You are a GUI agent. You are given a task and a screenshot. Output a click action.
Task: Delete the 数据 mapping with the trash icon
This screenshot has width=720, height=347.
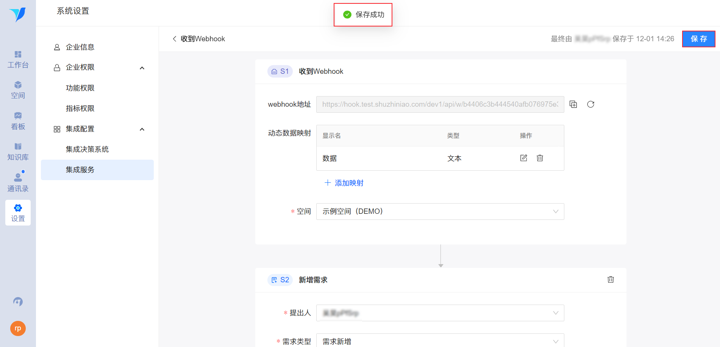pyautogui.click(x=540, y=158)
